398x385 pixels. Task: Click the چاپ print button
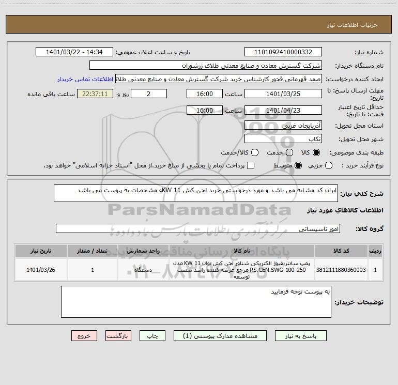pos(152,336)
